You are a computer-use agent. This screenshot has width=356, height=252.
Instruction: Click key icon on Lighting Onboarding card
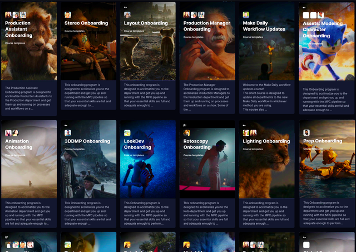[244, 125]
